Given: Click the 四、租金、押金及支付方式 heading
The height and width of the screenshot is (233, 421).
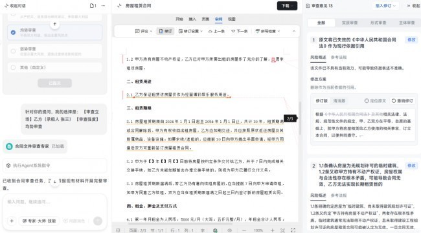Looking at the screenshot, I should [x=152, y=206].
